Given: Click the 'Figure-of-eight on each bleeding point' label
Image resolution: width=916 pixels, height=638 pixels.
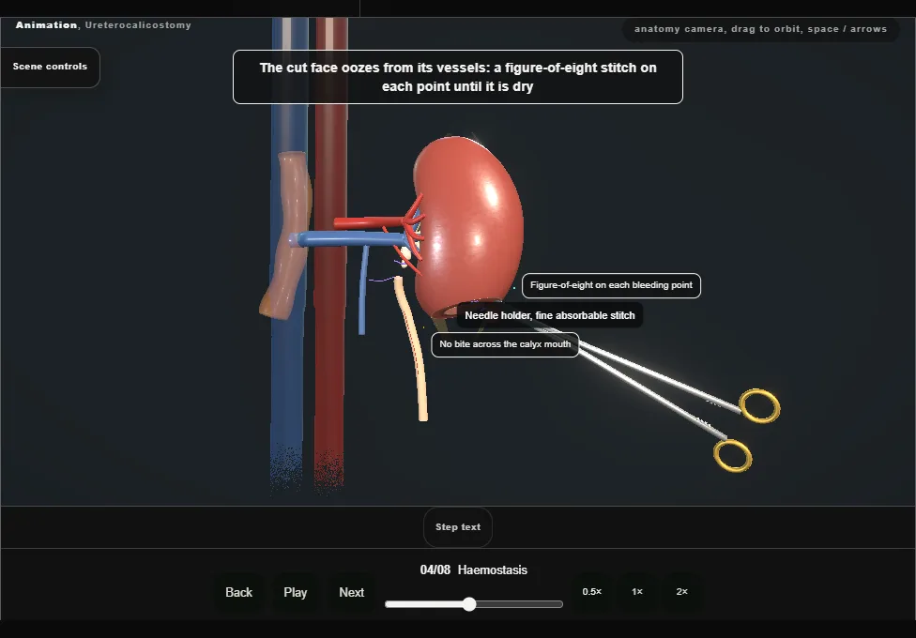Looking at the screenshot, I should click(611, 286).
